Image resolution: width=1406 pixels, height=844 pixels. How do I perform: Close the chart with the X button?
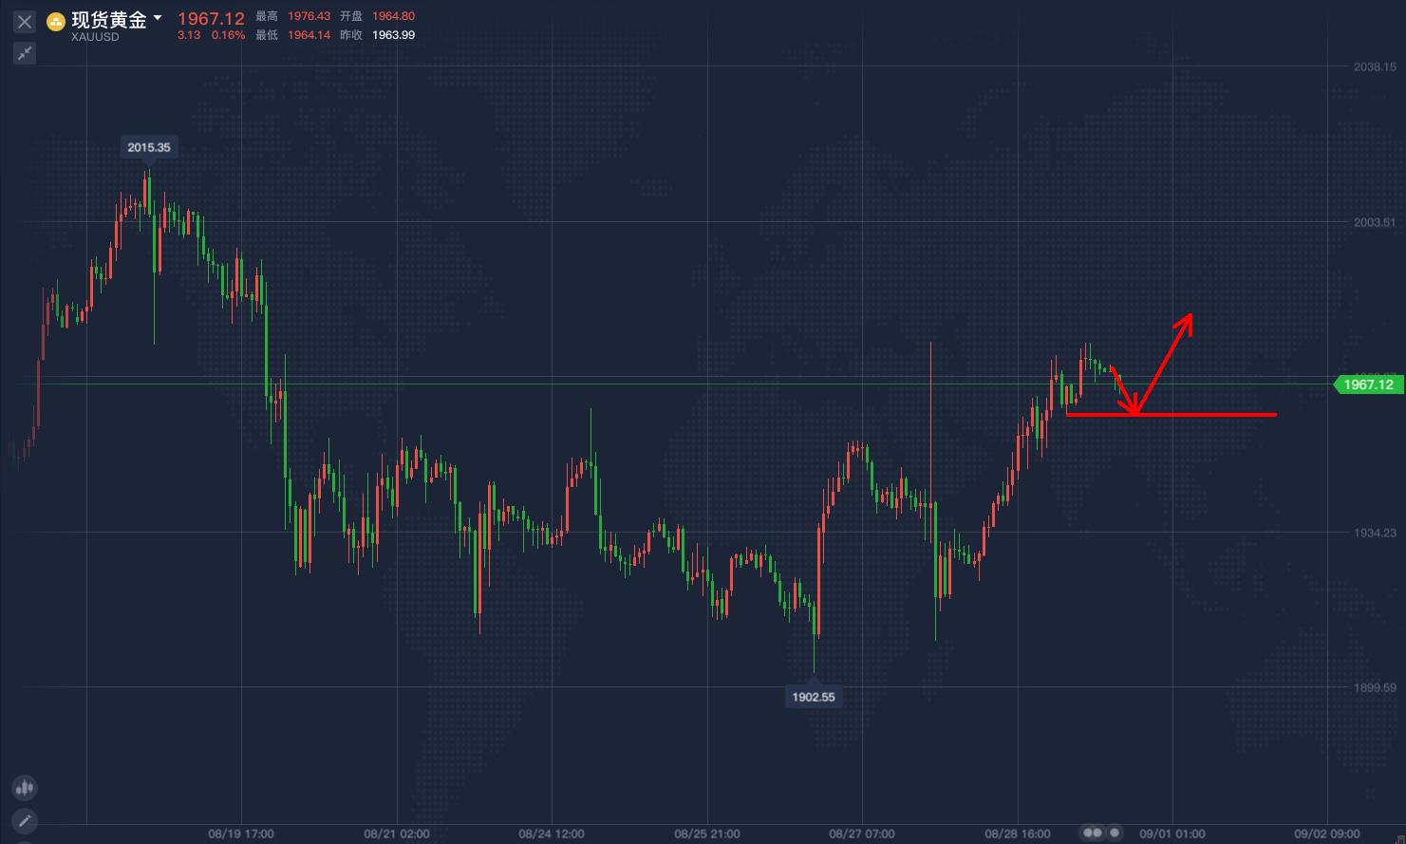25,21
